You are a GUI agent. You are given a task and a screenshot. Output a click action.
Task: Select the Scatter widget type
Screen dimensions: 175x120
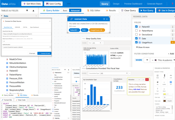(x=164, y=83)
